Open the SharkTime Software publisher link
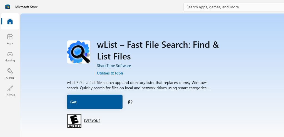284x137 pixels. click(114, 66)
